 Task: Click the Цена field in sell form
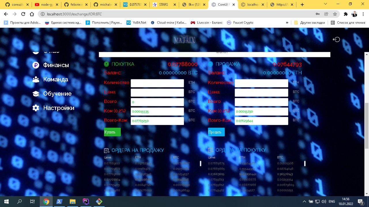261,93
